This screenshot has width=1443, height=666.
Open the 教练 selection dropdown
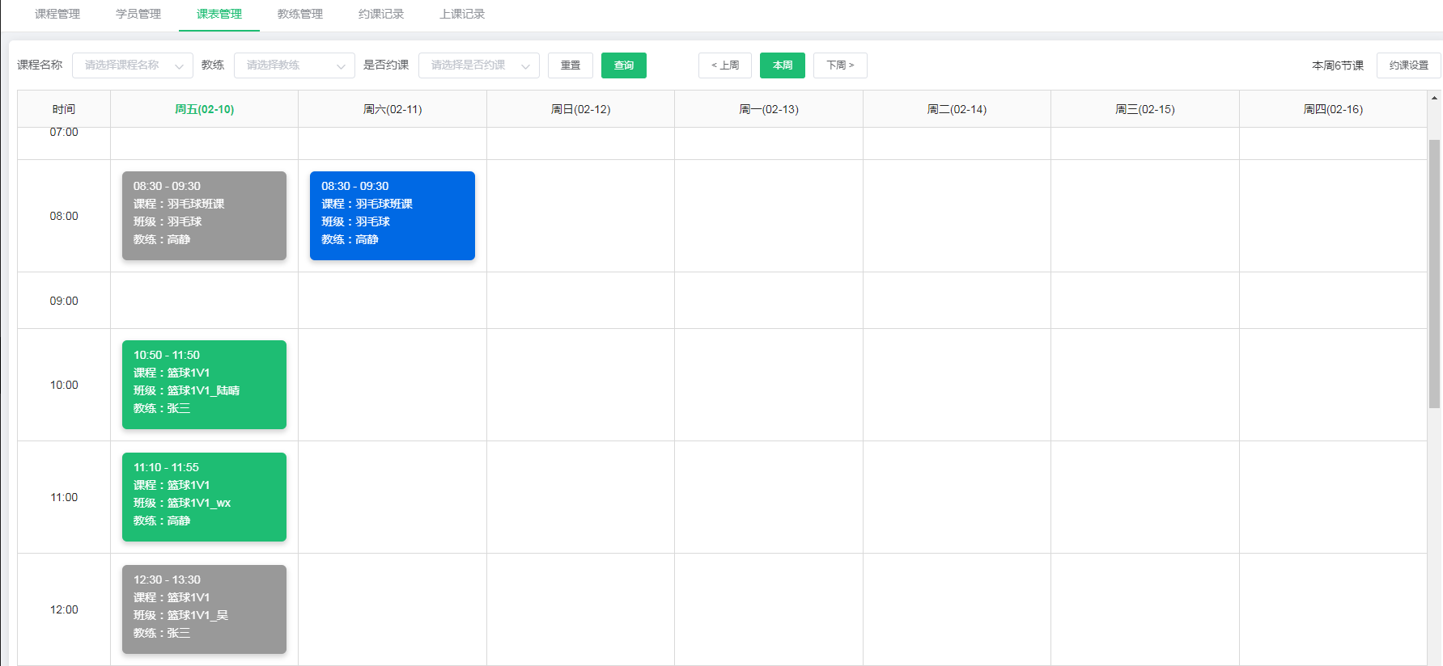(x=295, y=65)
